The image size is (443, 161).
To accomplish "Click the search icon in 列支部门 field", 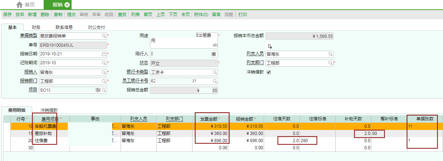I will 330,63.
